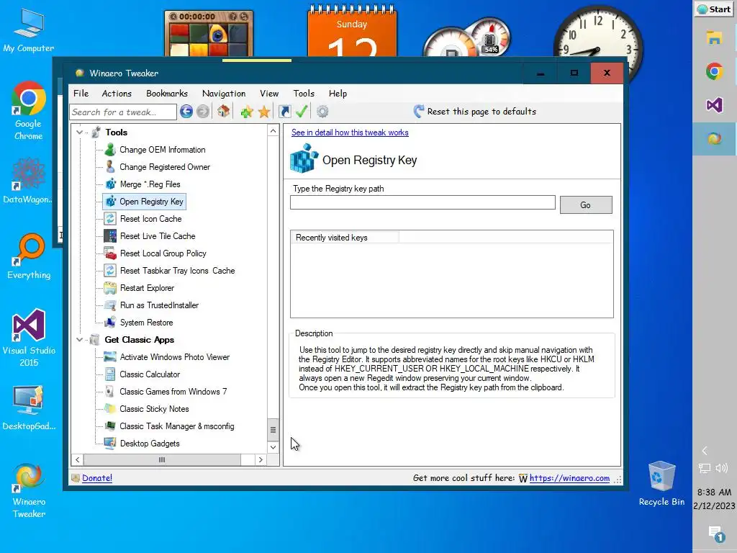Viewport: 737px width, 553px height.
Task: Select the Everything desktop icon
Action: coord(29,256)
